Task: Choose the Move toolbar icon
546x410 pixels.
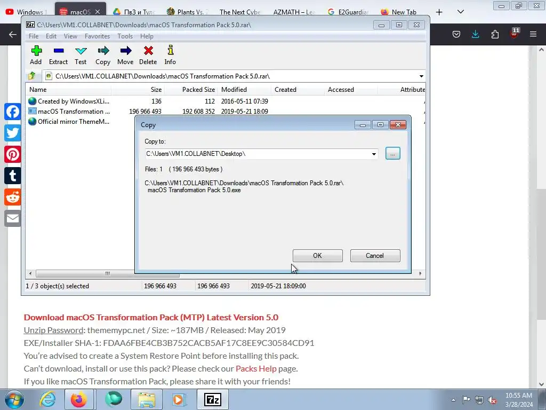Action: point(125,55)
